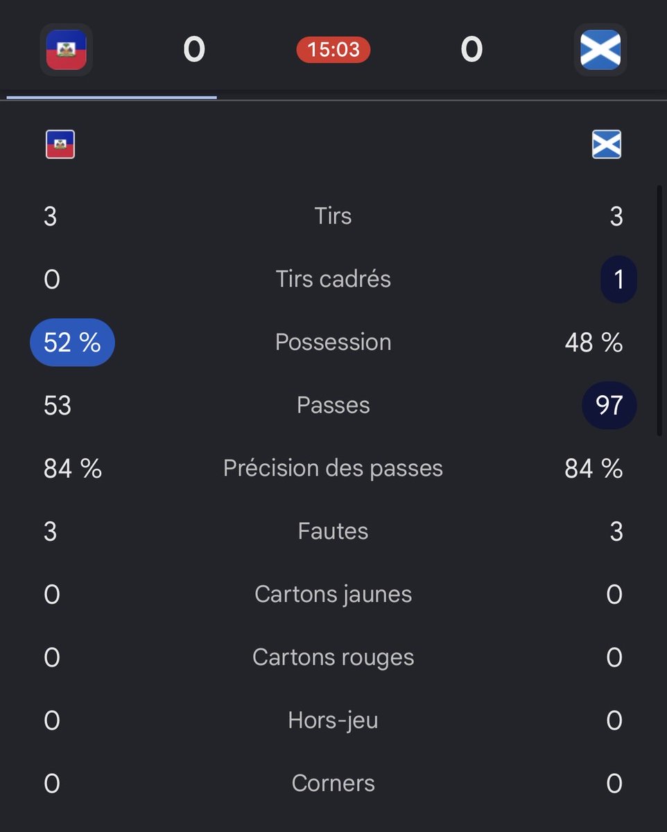The height and width of the screenshot is (832, 667).
Task: Click the Précision des passes label
Action: (x=333, y=469)
